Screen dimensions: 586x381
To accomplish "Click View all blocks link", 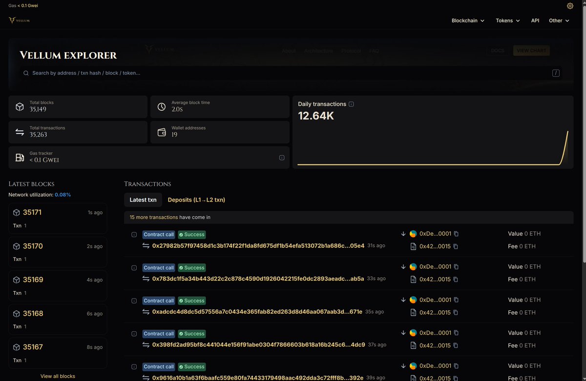I will tap(58, 376).
